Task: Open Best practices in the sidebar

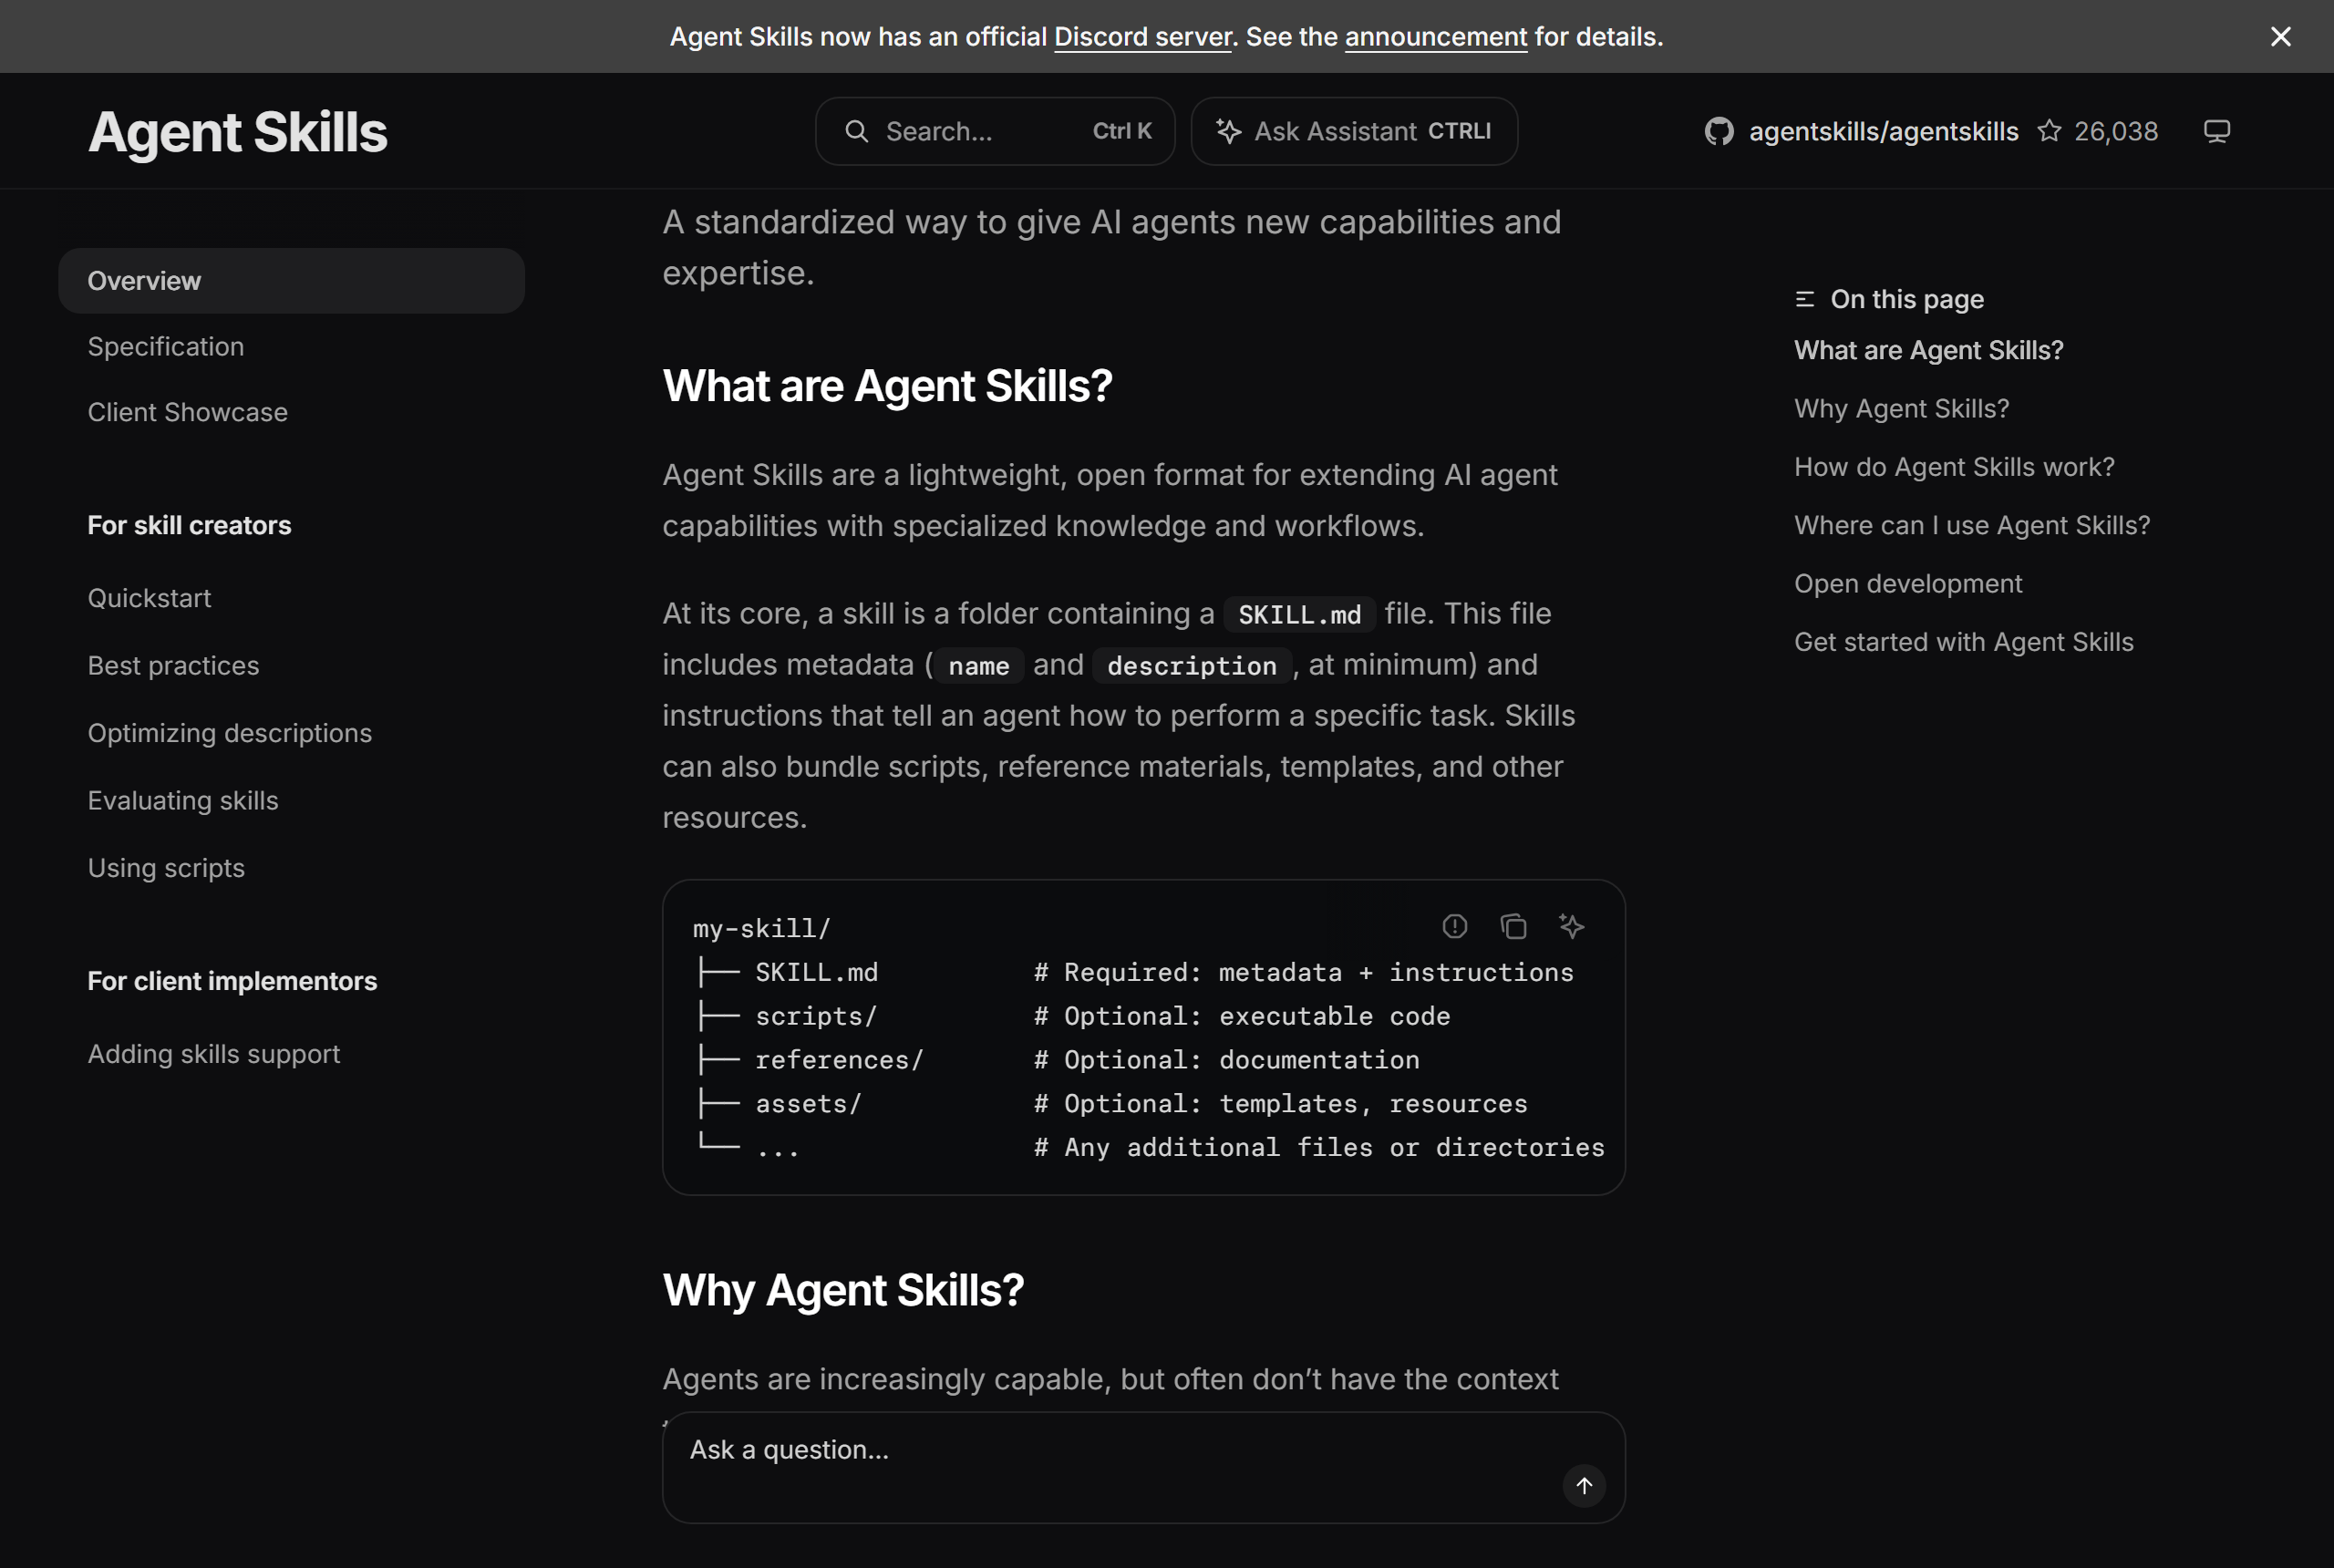Action: coord(173,666)
